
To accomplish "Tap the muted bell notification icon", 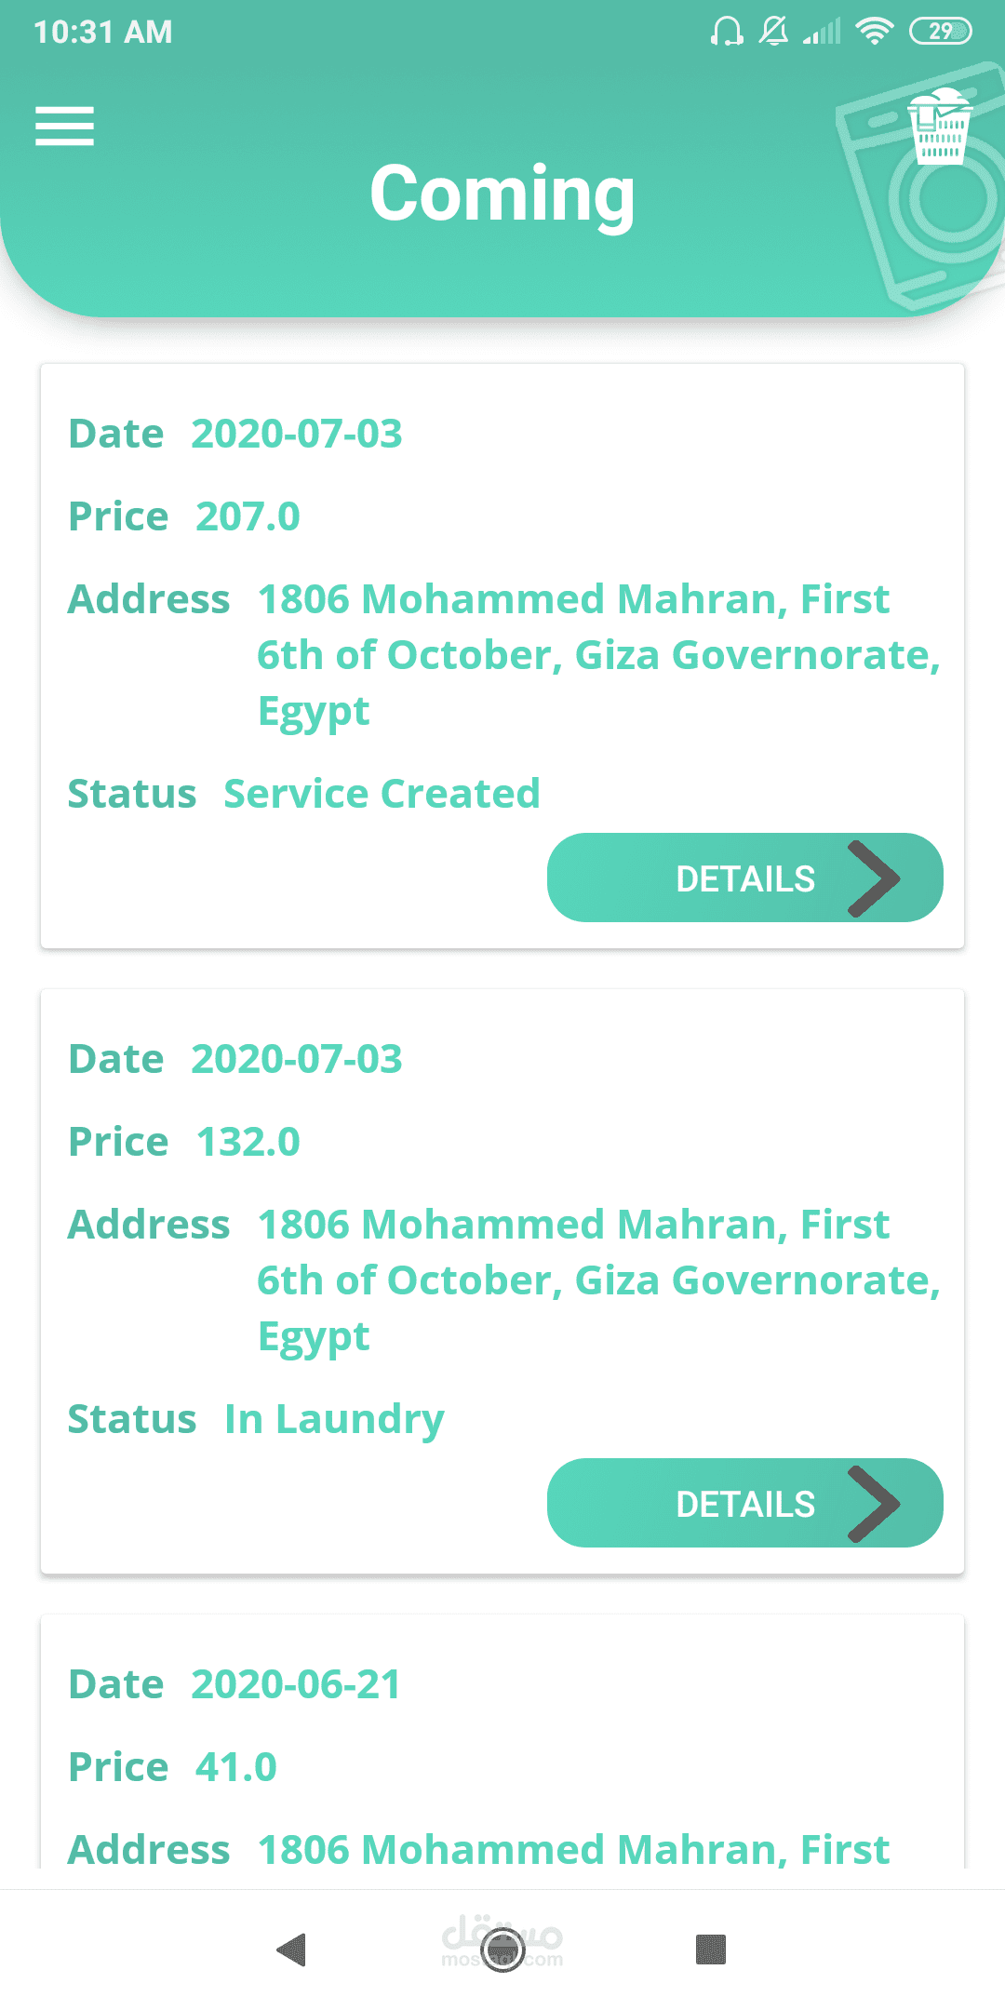I will pos(773,32).
